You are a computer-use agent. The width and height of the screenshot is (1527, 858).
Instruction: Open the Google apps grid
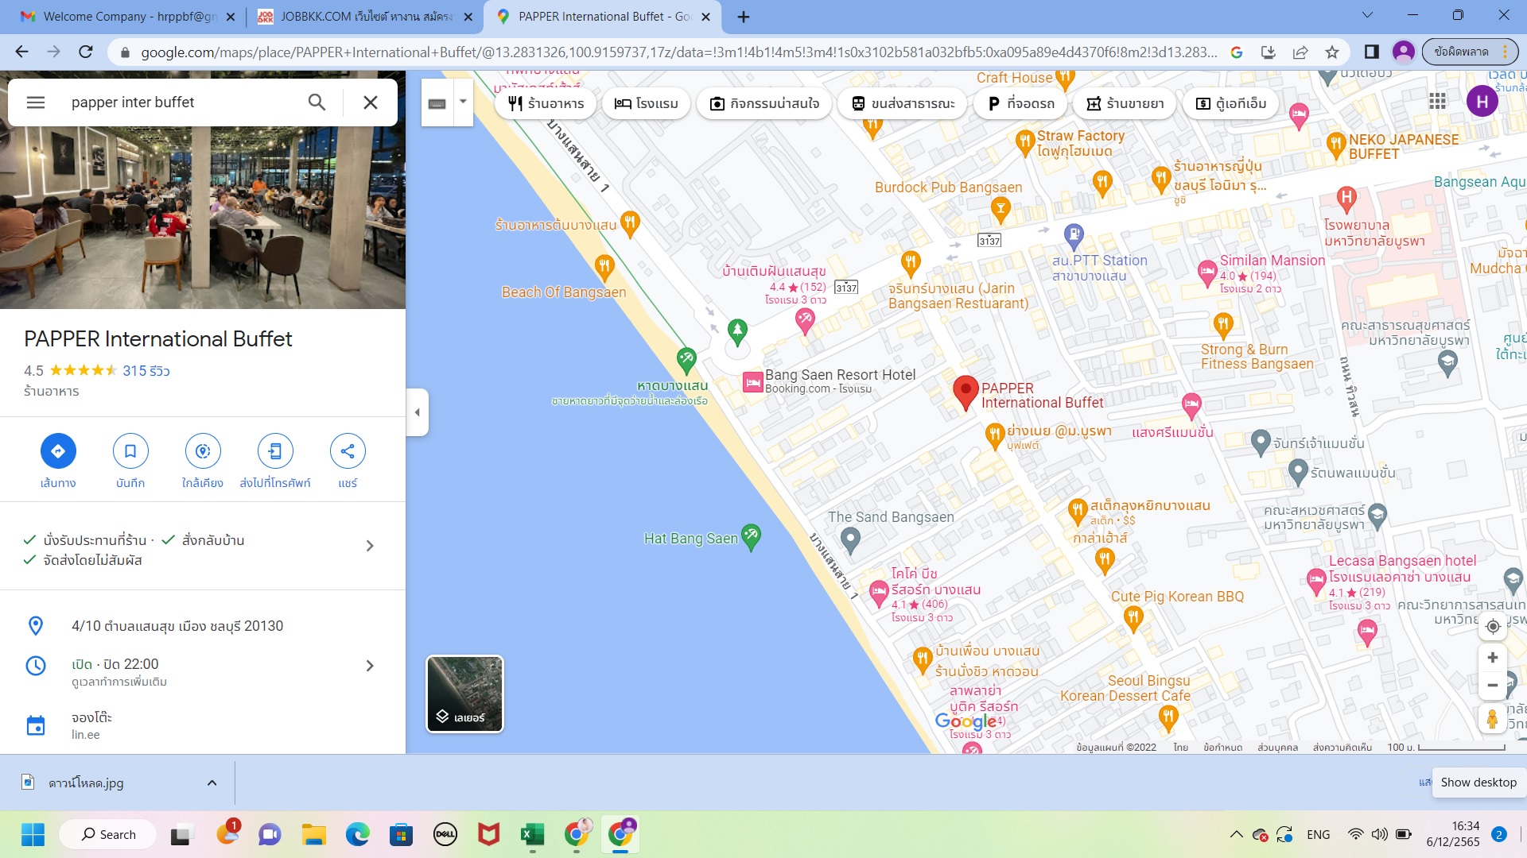click(x=1437, y=101)
